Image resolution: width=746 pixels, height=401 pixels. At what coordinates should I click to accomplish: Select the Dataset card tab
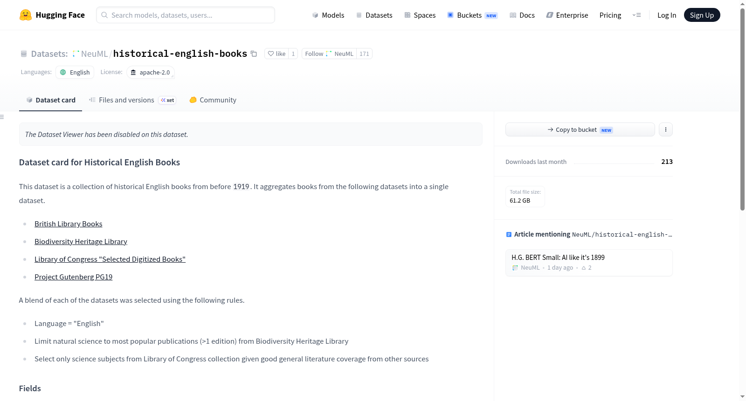50,100
